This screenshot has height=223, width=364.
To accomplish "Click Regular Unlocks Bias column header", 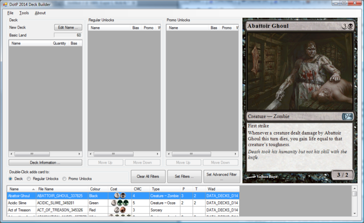I will click(x=136, y=28).
